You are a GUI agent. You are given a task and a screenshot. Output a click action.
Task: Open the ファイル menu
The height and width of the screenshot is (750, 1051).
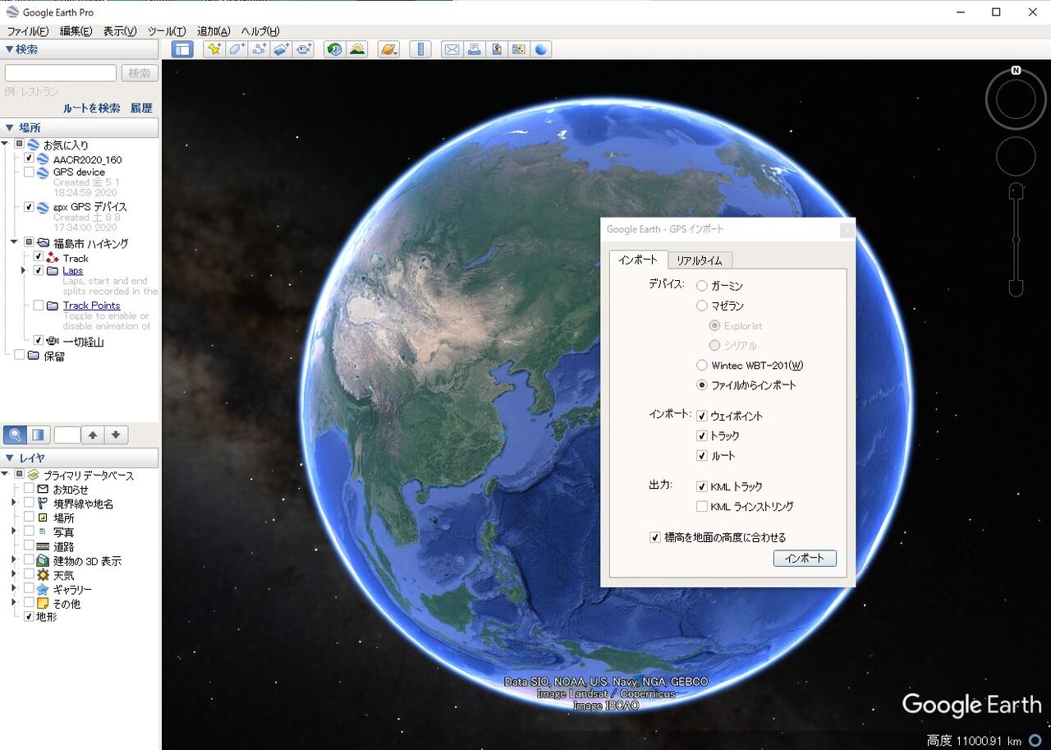tap(28, 31)
